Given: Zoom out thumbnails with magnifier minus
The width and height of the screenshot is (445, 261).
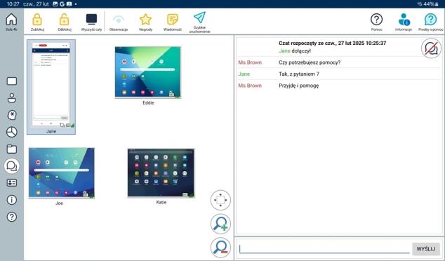Looking at the screenshot, I should pyautogui.click(x=220, y=248).
